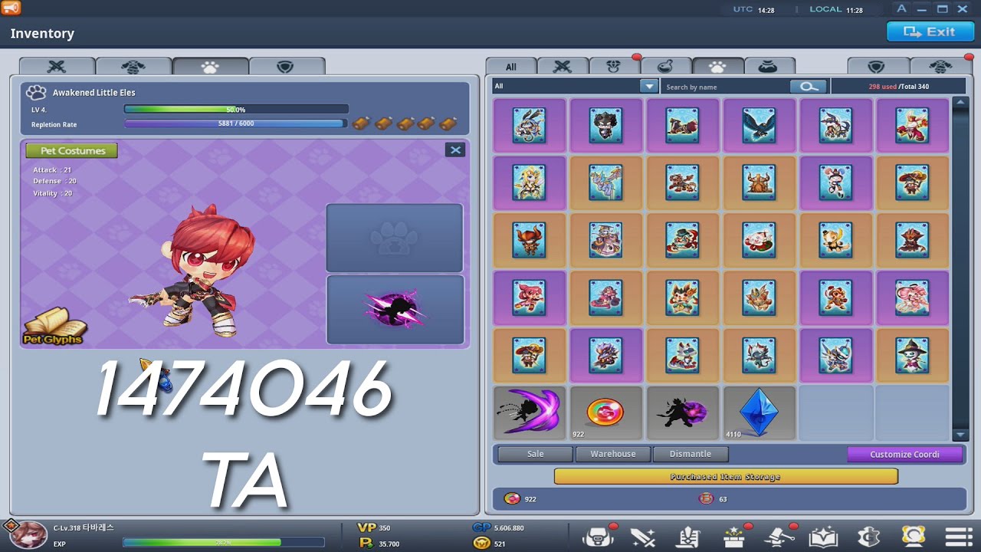Click the pet level 50.0% progress bar

click(x=236, y=110)
